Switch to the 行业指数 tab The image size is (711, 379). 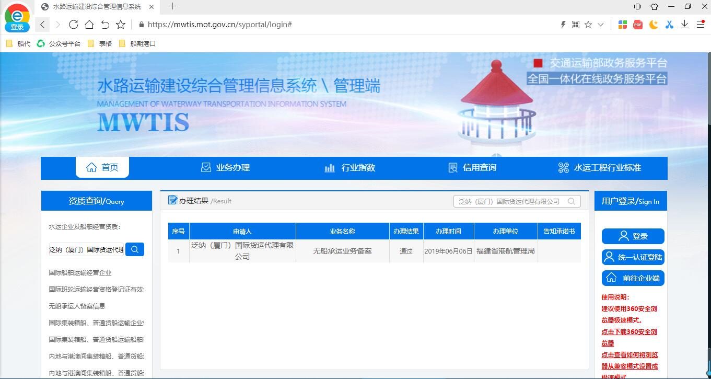click(350, 168)
